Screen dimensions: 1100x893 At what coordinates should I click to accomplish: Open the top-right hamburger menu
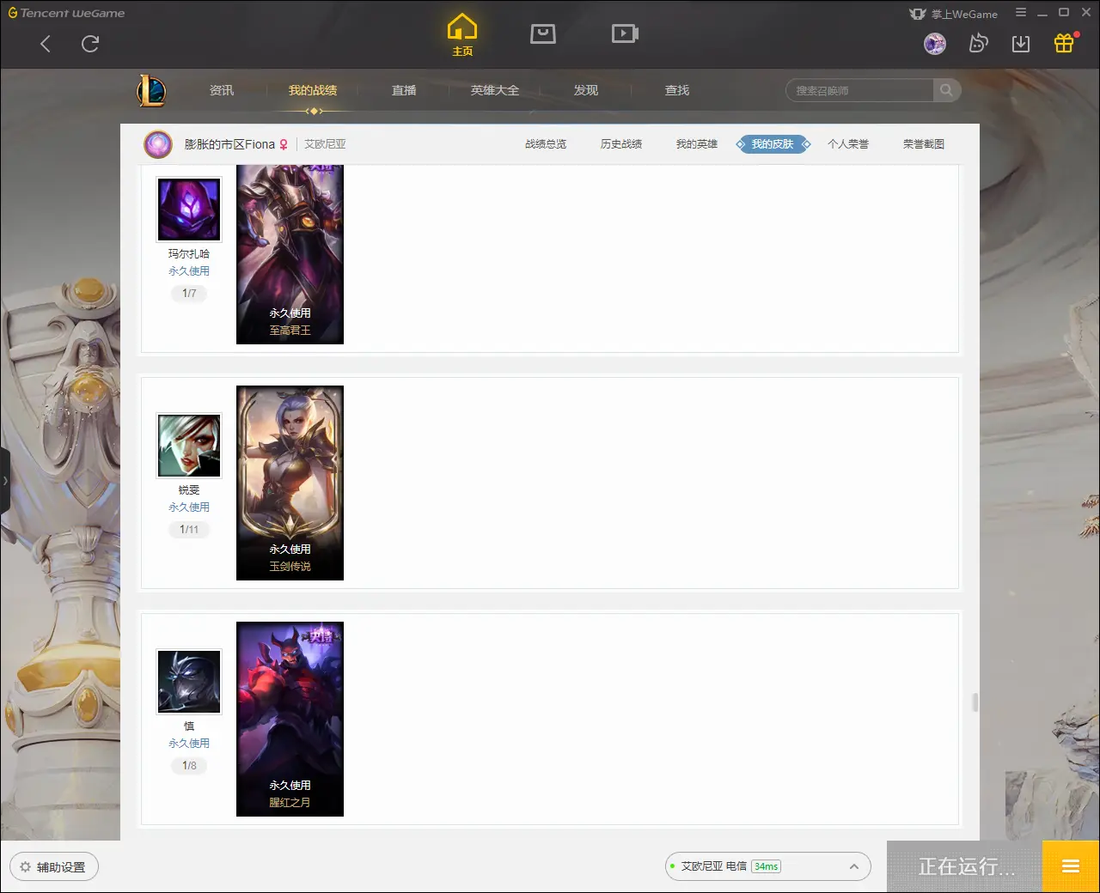1021,13
